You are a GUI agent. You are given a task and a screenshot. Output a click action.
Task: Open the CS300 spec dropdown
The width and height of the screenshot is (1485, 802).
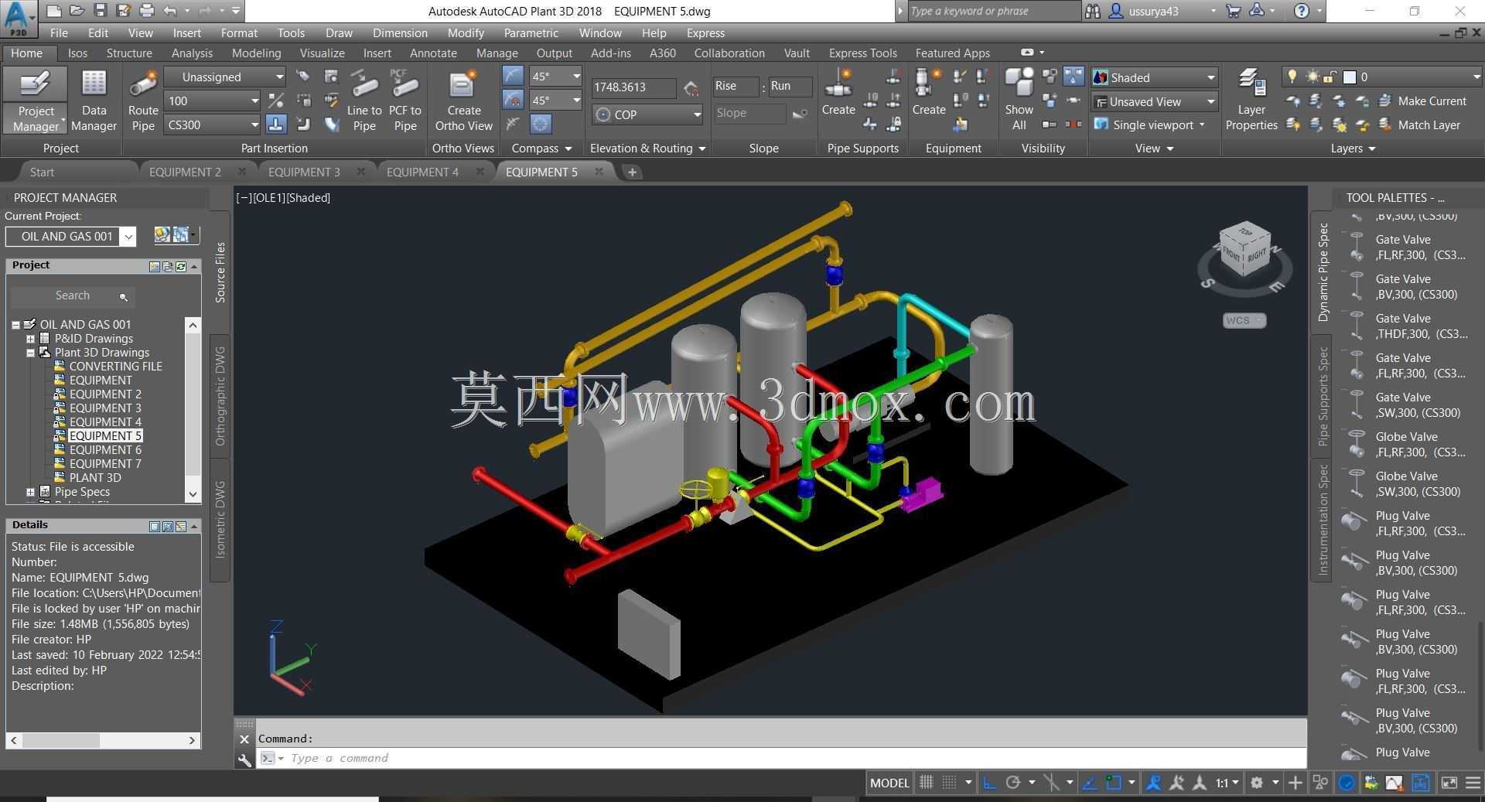click(x=213, y=125)
